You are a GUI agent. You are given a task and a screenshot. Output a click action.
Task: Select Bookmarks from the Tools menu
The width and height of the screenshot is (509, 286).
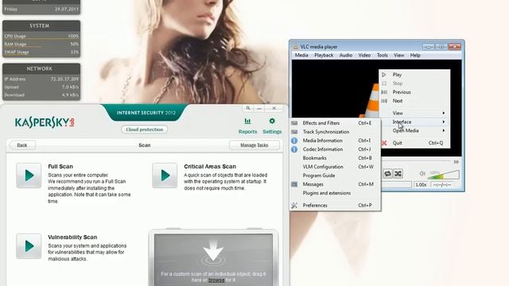click(335, 158)
